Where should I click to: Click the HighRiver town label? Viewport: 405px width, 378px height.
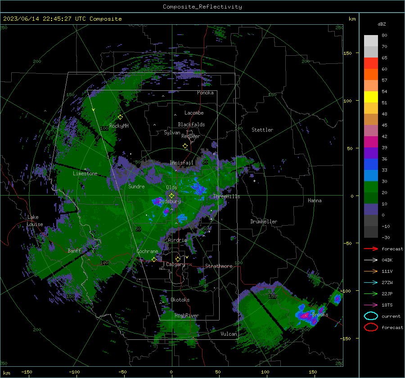[187, 316]
